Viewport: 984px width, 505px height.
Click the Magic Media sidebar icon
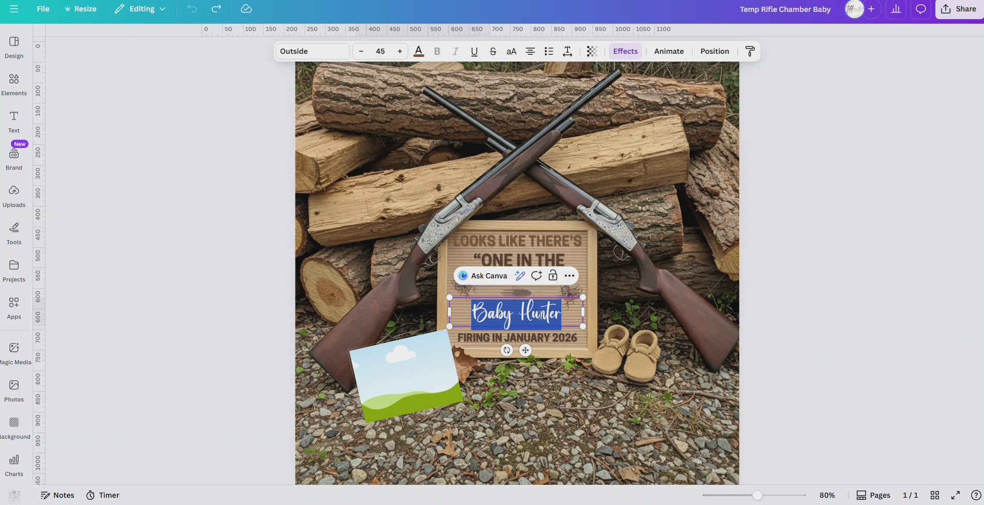tap(14, 353)
